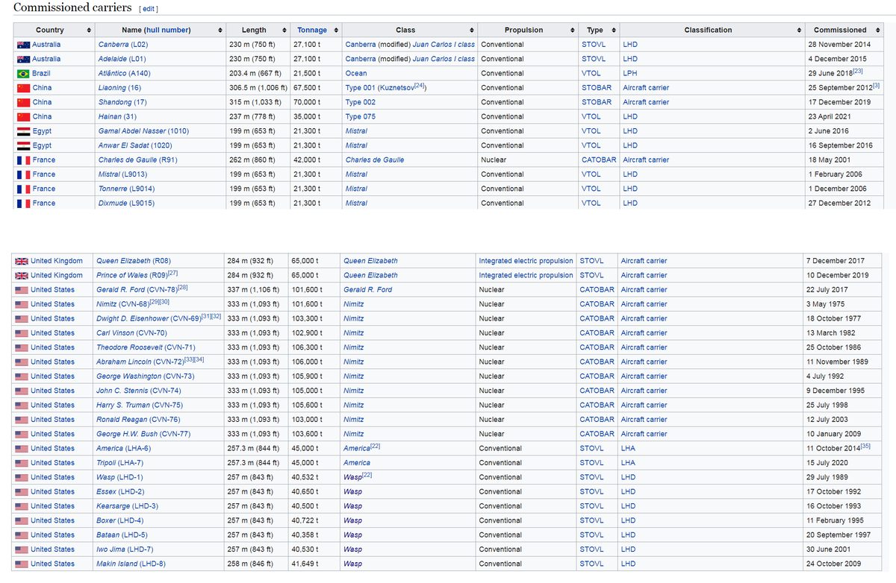Click the flag in the Dixmude (L9015) row
The height and width of the screenshot is (583, 896).
coord(23,204)
